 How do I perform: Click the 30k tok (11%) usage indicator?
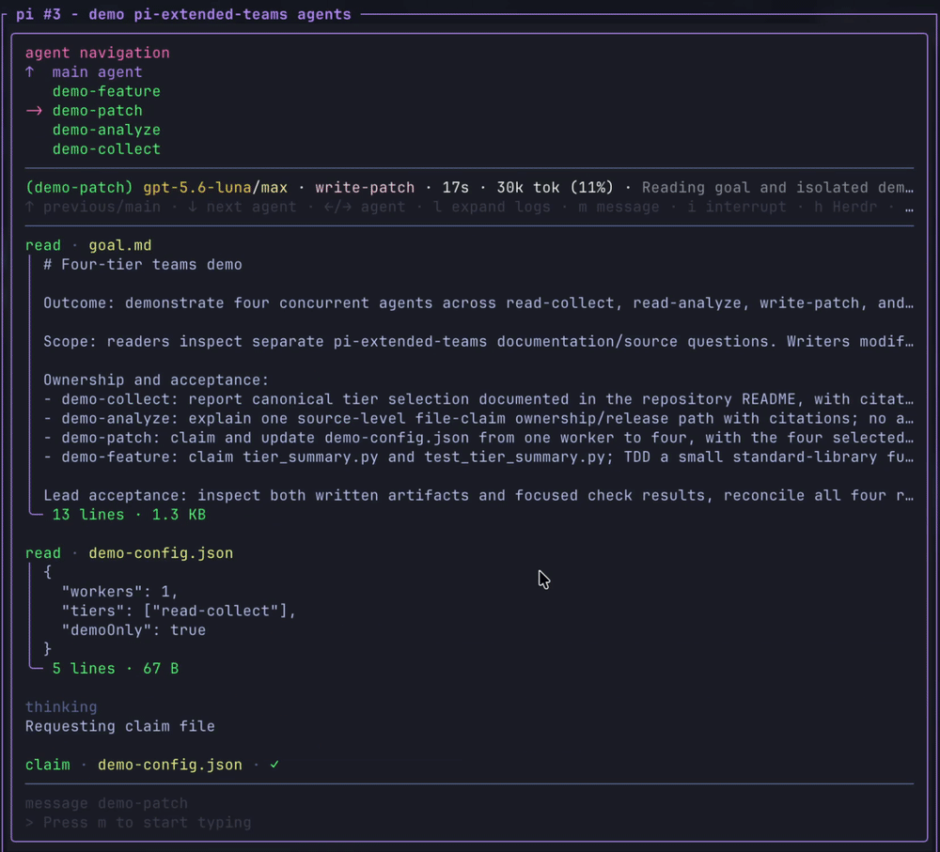click(555, 188)
